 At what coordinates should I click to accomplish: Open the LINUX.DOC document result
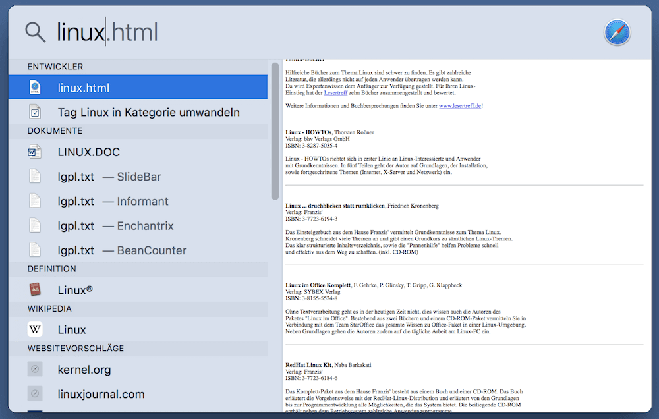click(138, 152)
